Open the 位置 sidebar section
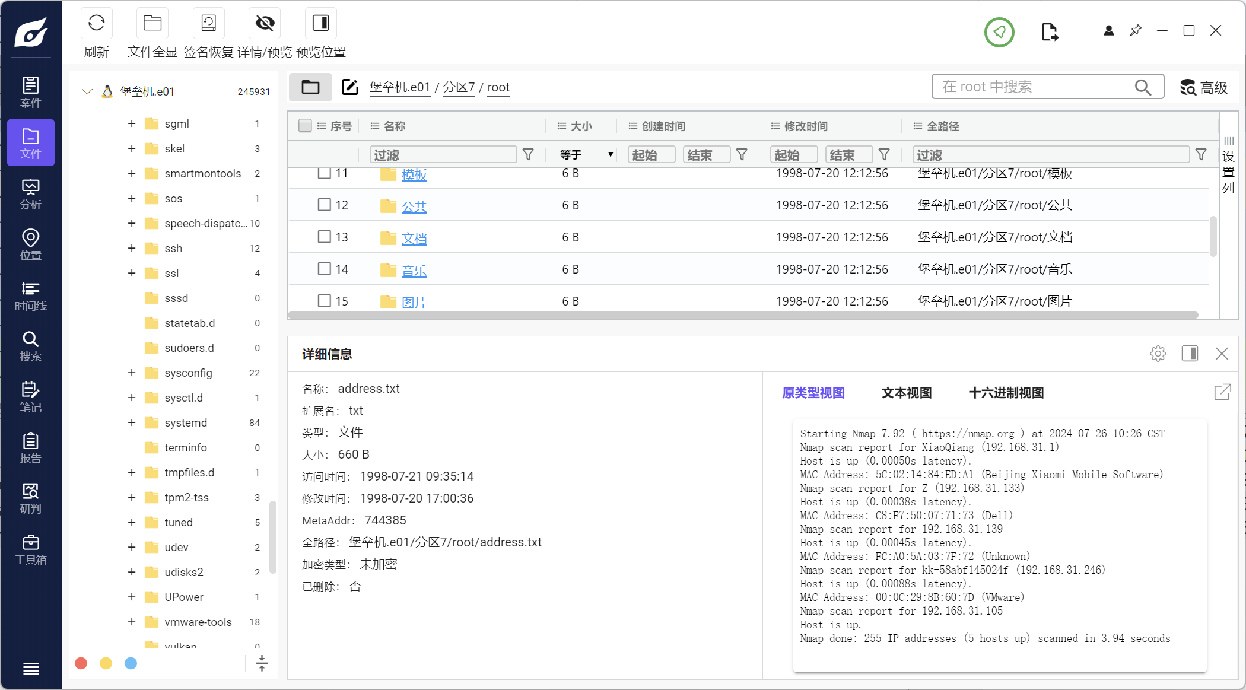Screen dimensions: 1246x690 31,244
